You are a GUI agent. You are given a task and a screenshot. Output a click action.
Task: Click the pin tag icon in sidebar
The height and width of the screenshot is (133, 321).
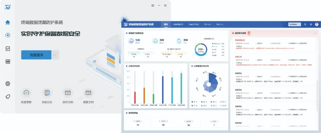point(8,97)
